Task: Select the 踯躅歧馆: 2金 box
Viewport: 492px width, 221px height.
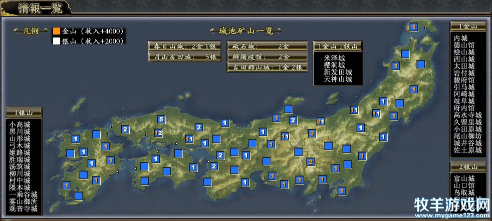Action: point(267,57)
